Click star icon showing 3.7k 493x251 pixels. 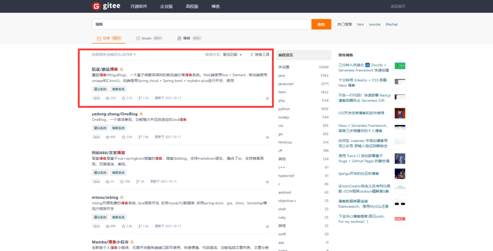(124, 98)
